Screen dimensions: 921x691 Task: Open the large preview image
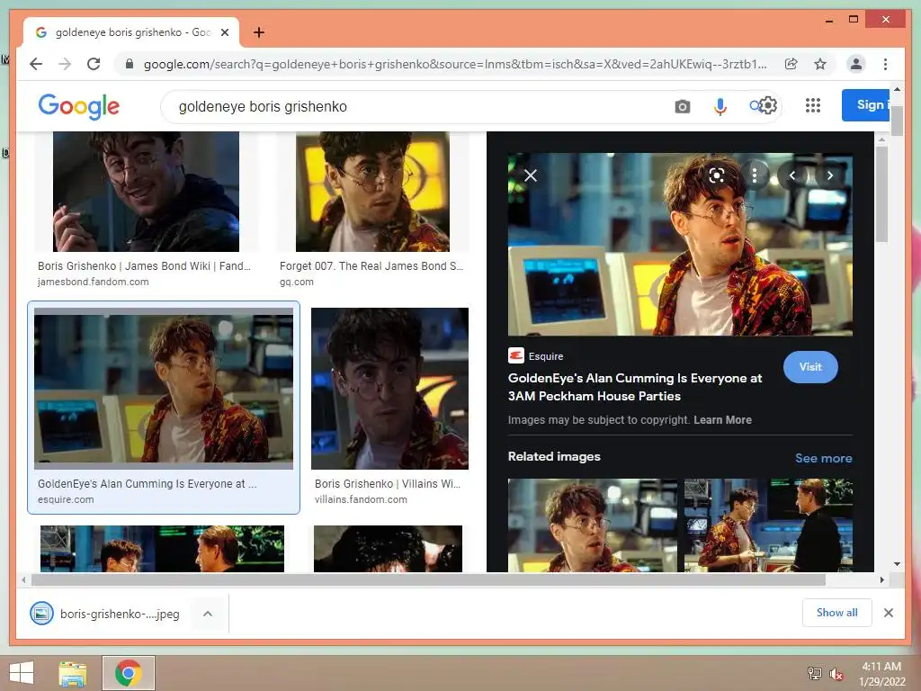point(680,245)
